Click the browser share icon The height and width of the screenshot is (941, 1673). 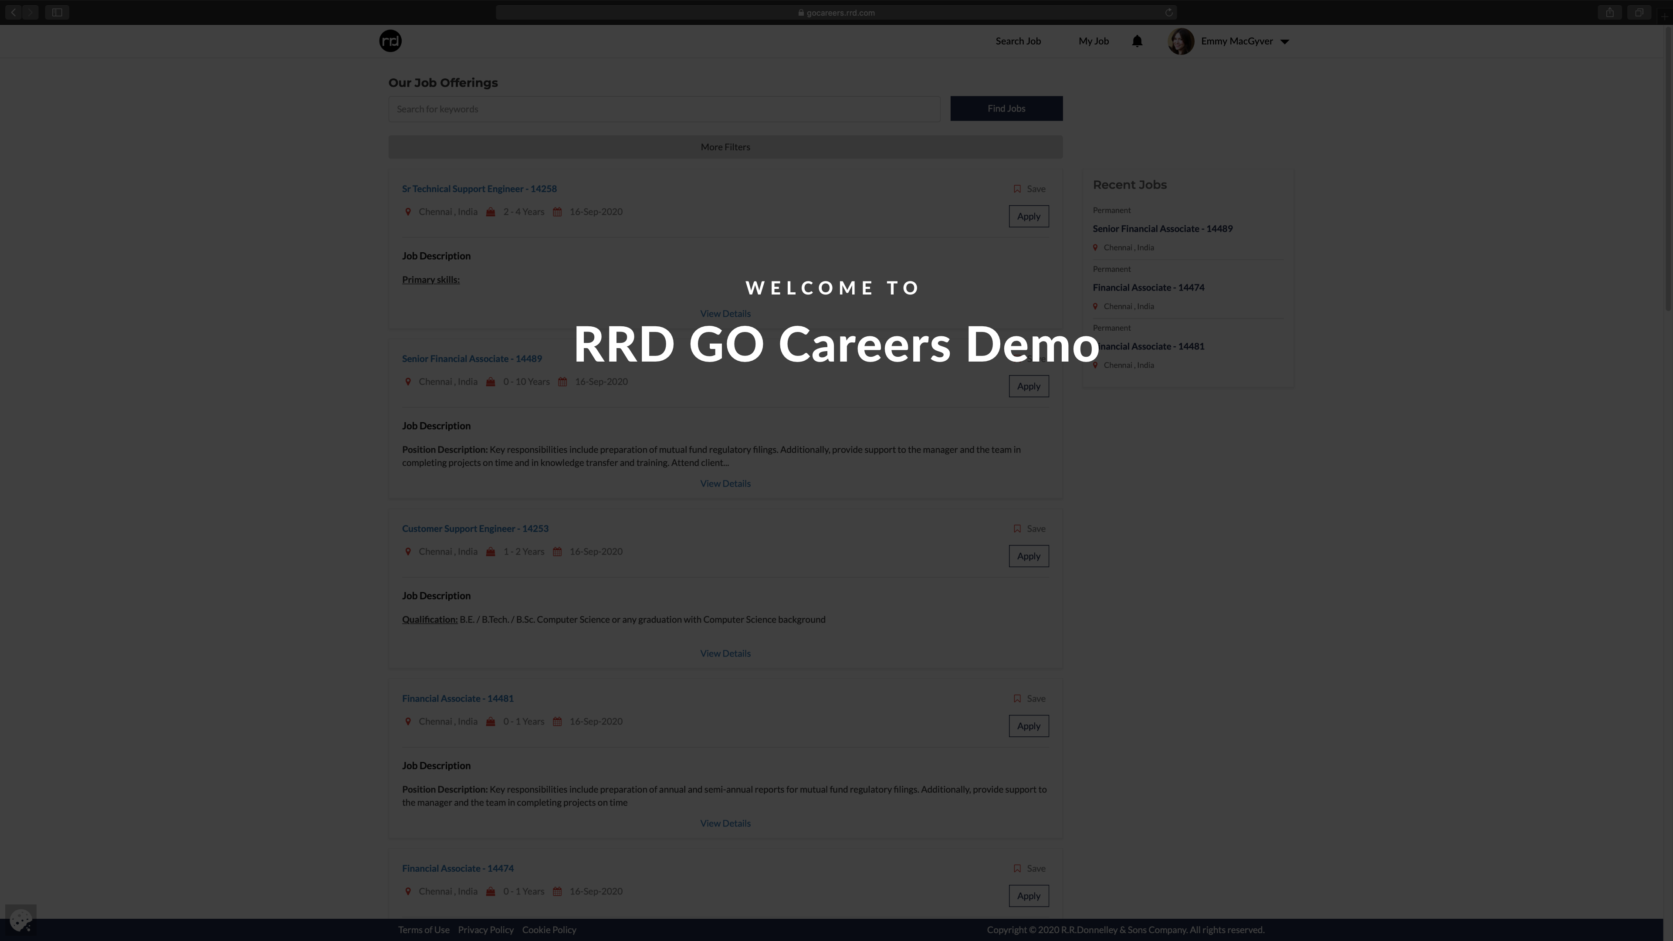point(1609,12)
